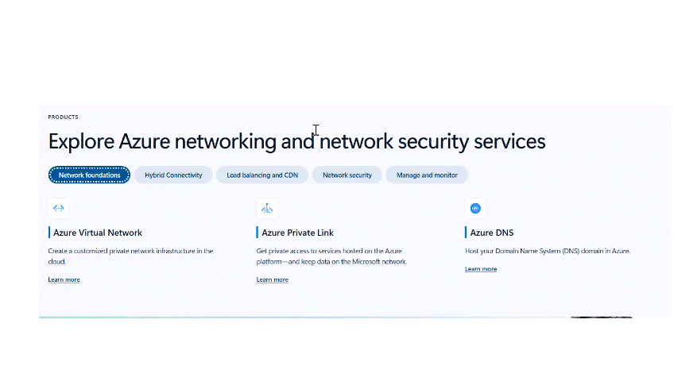
Task: Open Learn more under Azure Virtual Network
Action: (x=64, y=279)
